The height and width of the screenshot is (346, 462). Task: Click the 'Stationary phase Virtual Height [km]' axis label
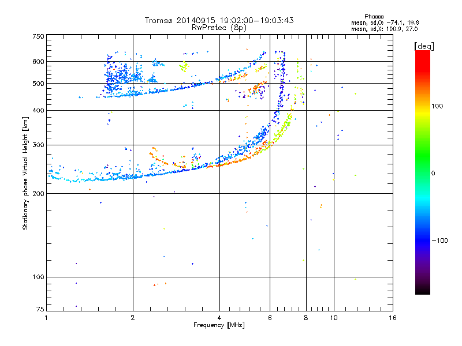tap(25, 173)
